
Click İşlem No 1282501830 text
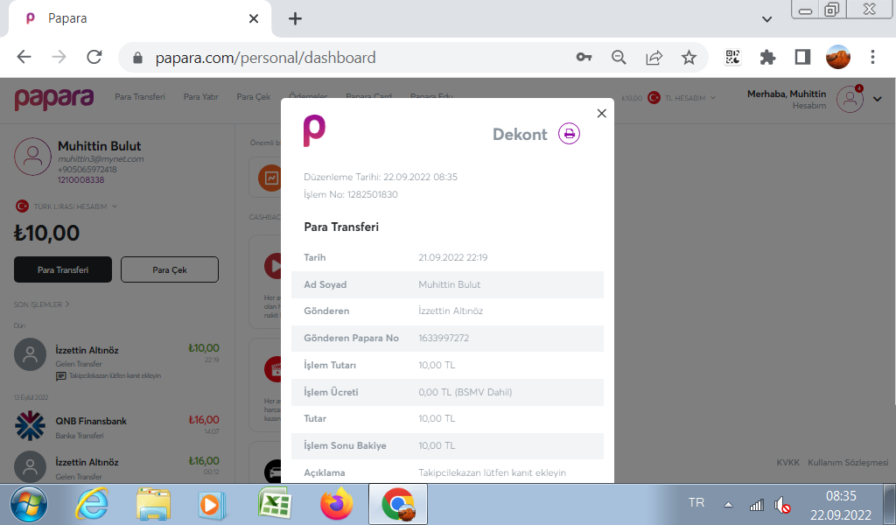click(x=351, y=194)
